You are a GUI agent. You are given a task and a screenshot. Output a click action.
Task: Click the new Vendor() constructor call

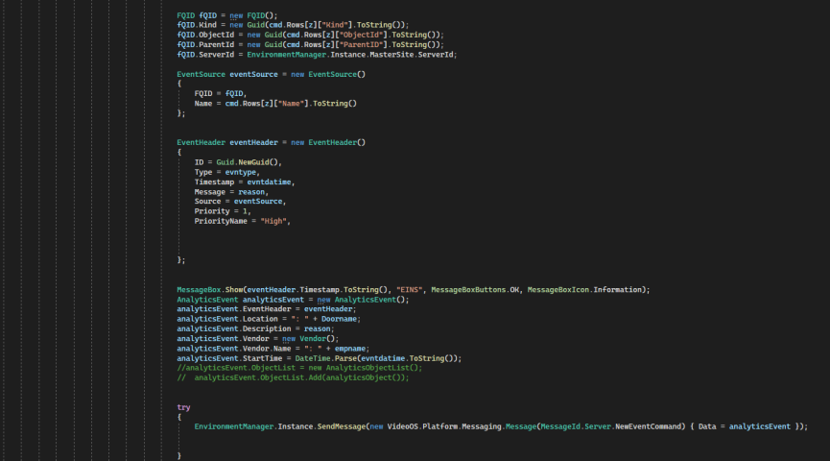point(311,338)
